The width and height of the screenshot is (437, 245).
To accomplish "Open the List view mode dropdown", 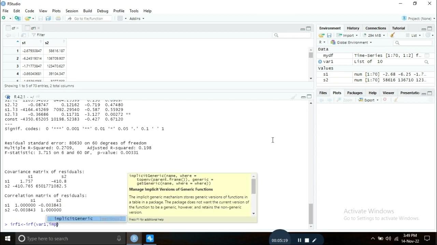I will click(413, 35).
